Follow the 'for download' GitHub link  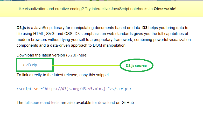(103, 103)
